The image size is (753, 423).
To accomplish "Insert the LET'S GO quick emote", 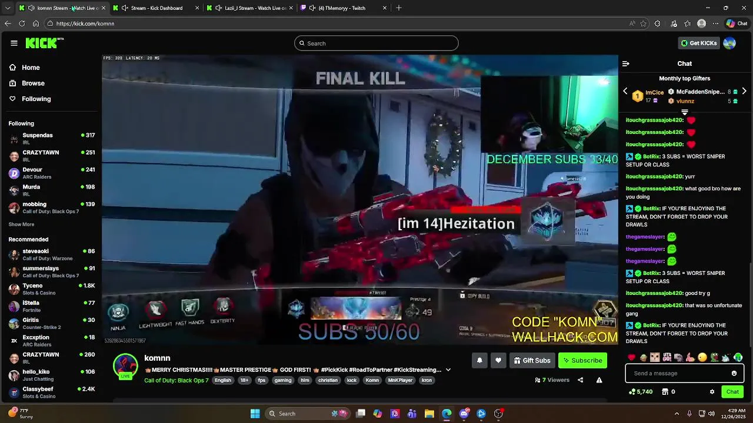I will (667, 357).
